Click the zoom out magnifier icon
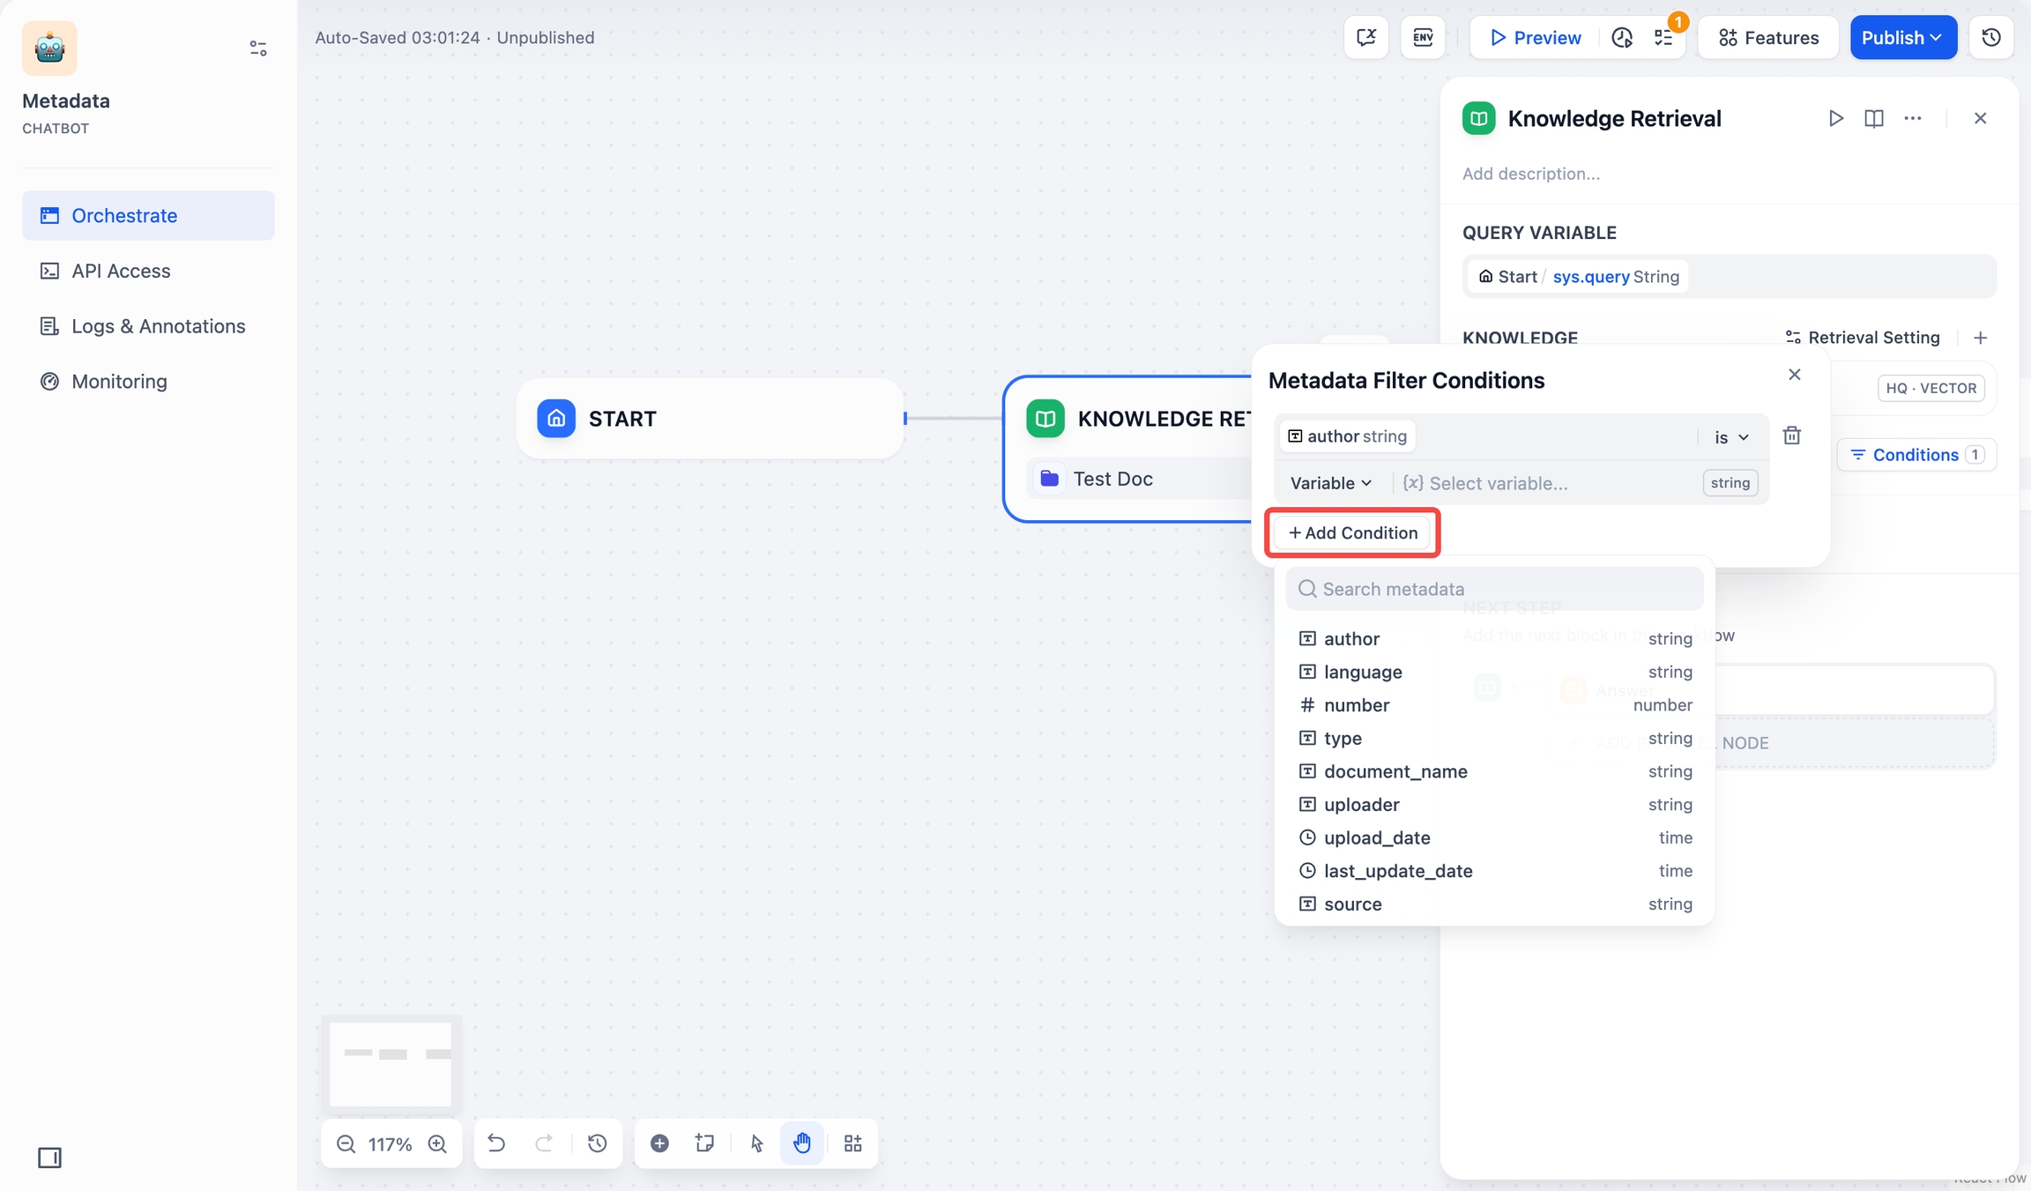This screenshot has height=1191, width=2031. pos(346,1143)
